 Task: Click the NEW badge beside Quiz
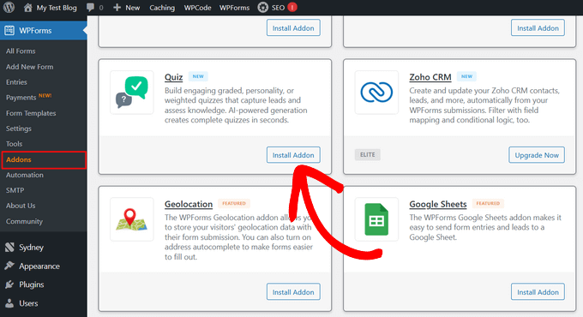pyautogui.click(x=198, y=76)
